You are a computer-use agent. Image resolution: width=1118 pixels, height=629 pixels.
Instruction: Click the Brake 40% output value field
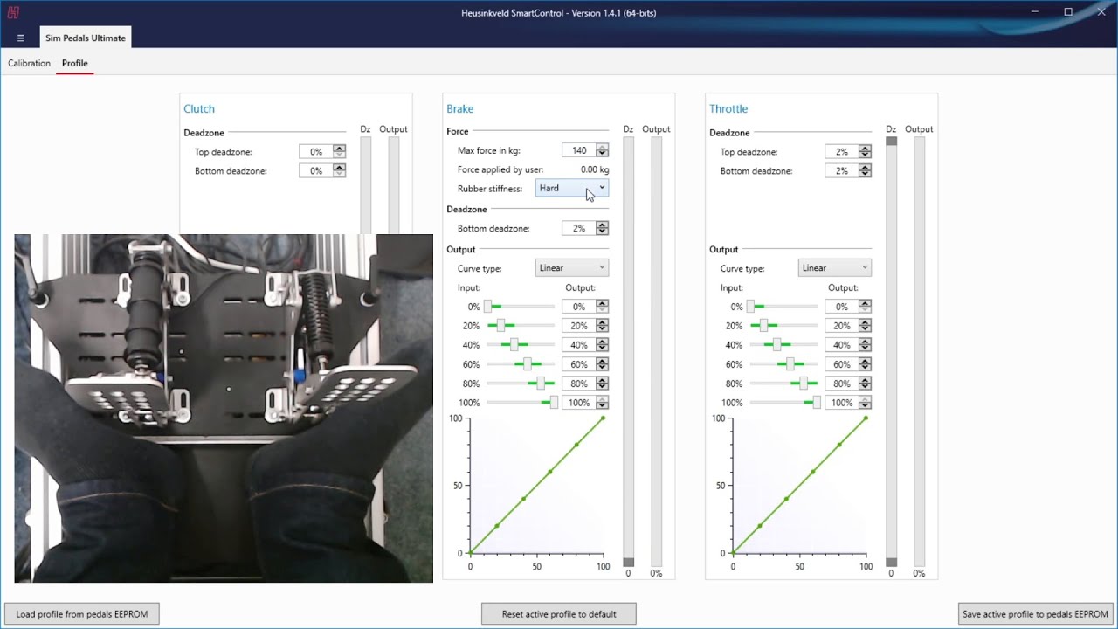pos(578,345)
